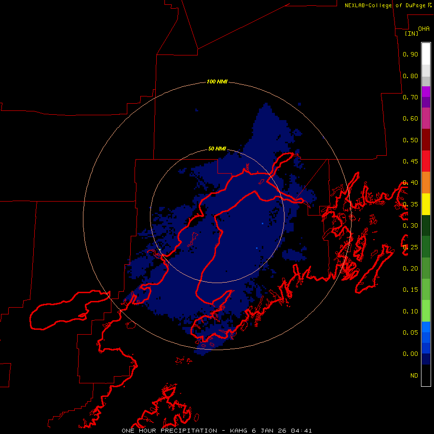Image resolution: width=434 pixels, height=434 pixels.
Task: Select the light blue swatch above 0.05
Action: pos(426,327)
